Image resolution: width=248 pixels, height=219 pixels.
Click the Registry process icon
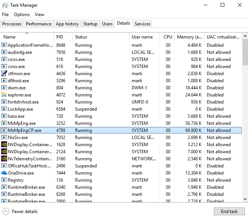(4, 180)
